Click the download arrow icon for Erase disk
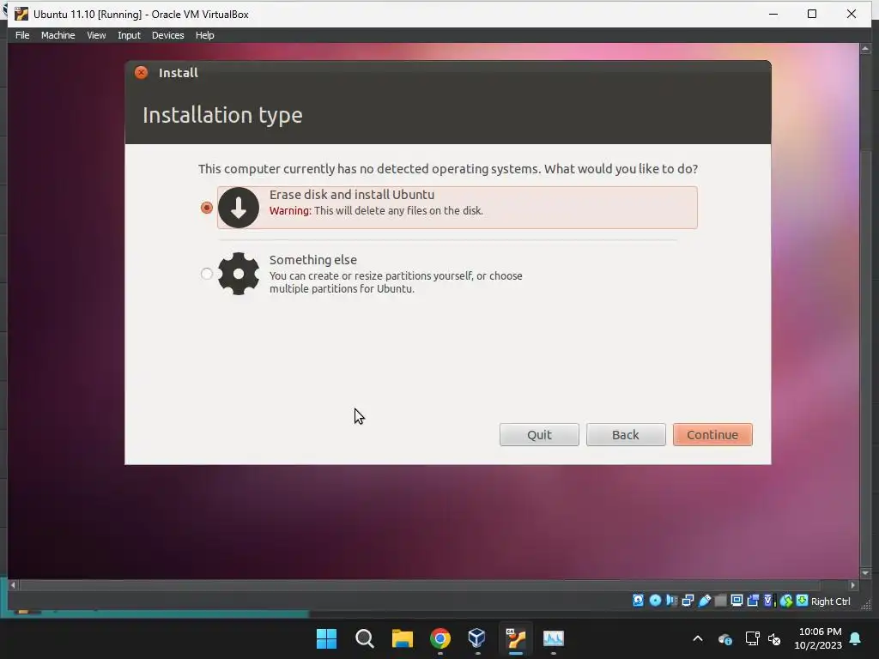The image size is (879, 659). [x=239, y=208]
